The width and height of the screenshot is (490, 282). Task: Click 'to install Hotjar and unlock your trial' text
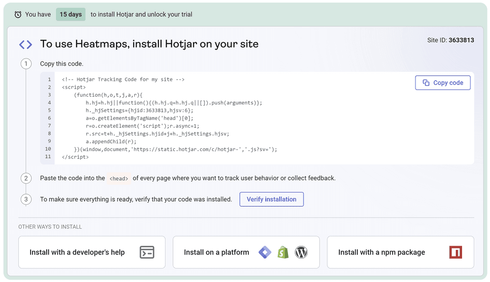141,14
